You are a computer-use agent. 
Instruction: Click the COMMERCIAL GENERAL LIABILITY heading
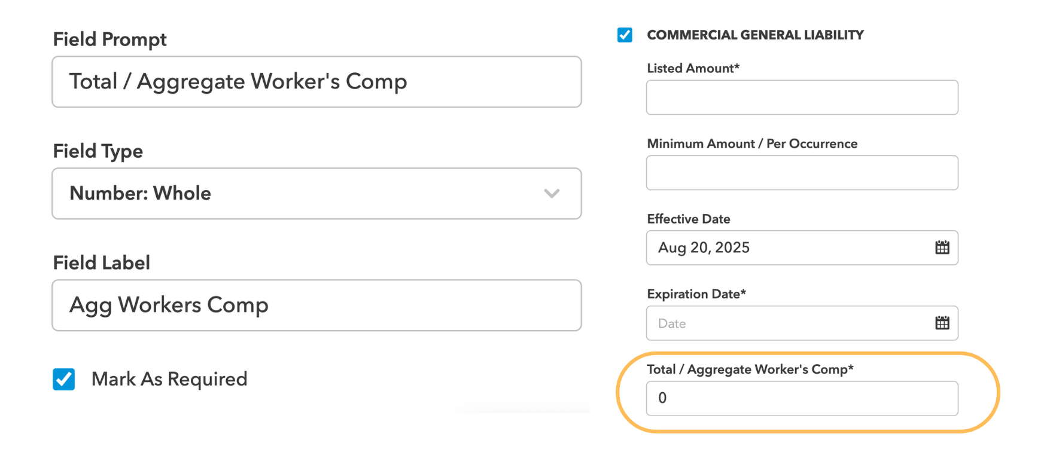[754, 35]
